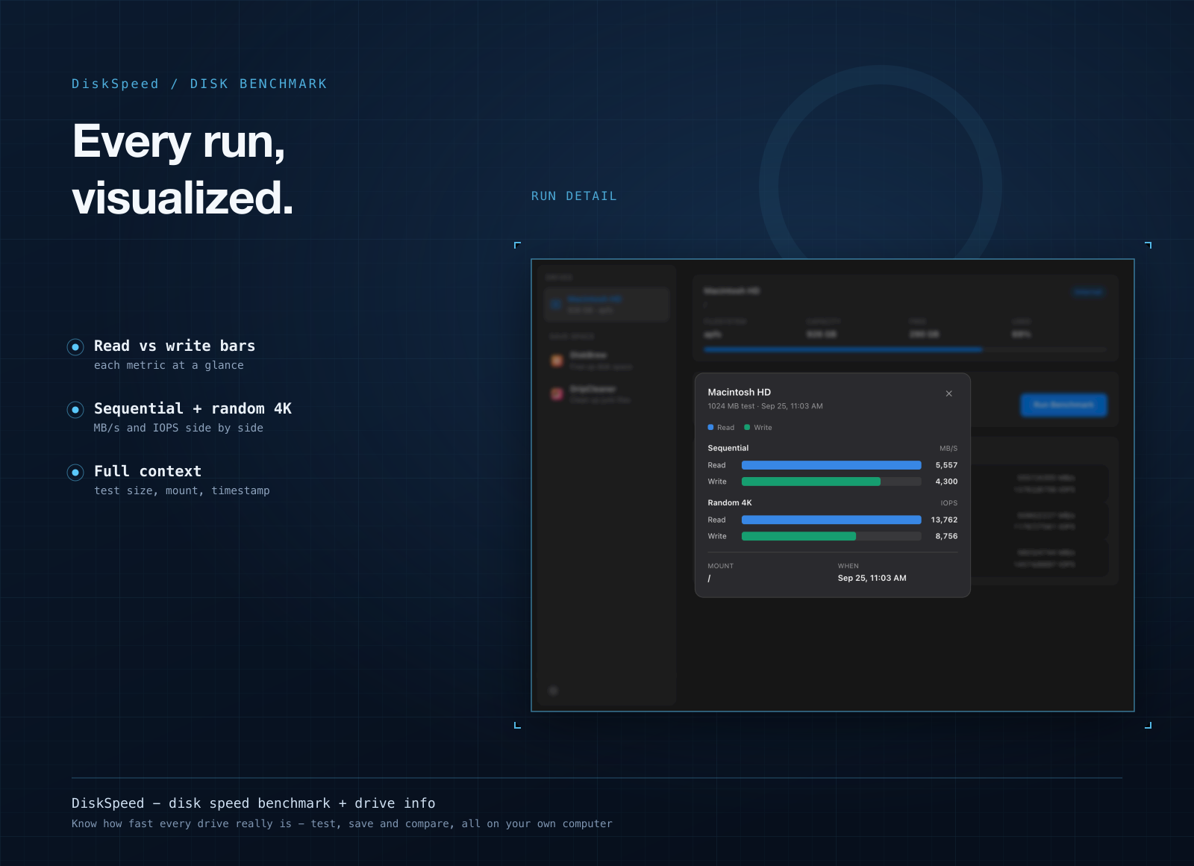Click the pink app icon in sidebar
1194x866 pixels.
click(x=557, y=393)
